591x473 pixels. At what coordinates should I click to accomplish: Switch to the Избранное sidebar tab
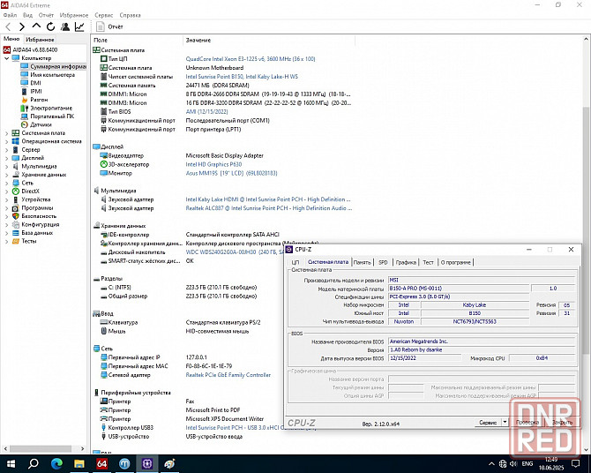(x=40, y=40)
